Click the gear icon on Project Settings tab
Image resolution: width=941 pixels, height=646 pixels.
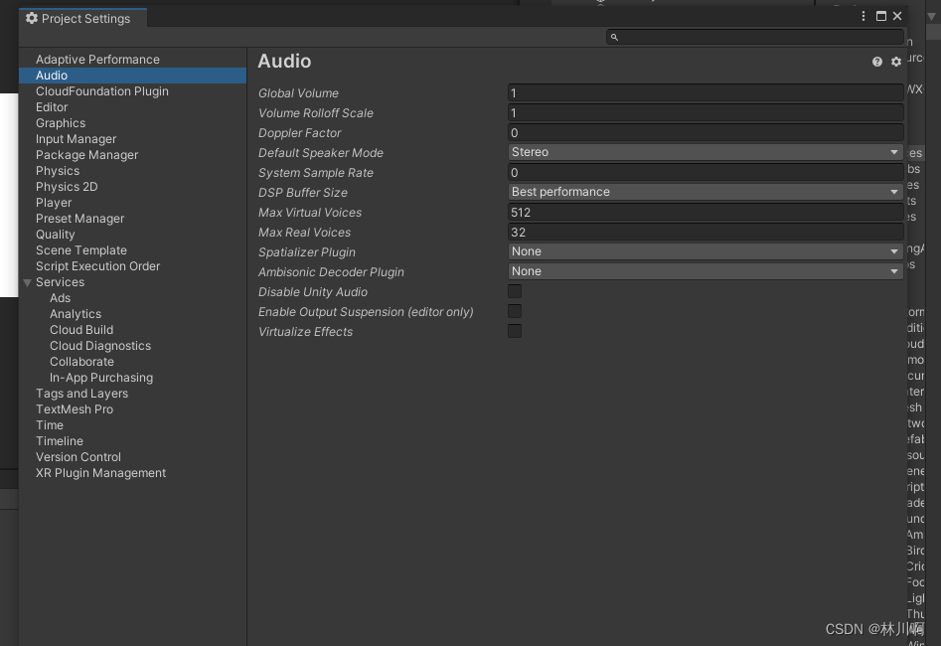pos(30,18)
